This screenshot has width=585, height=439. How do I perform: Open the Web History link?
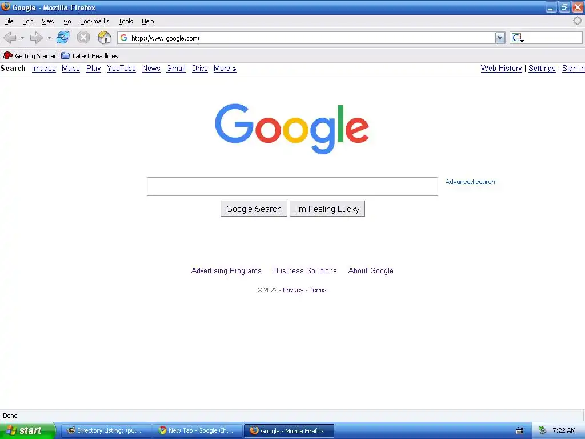click(x=501, y=69)
